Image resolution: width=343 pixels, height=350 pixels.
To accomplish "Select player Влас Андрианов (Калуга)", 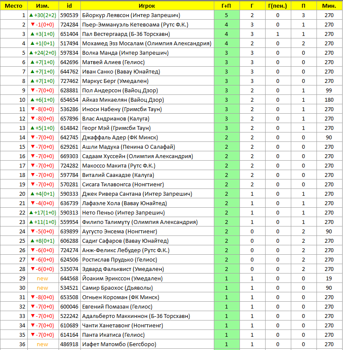I will click(x=115, y=118).
